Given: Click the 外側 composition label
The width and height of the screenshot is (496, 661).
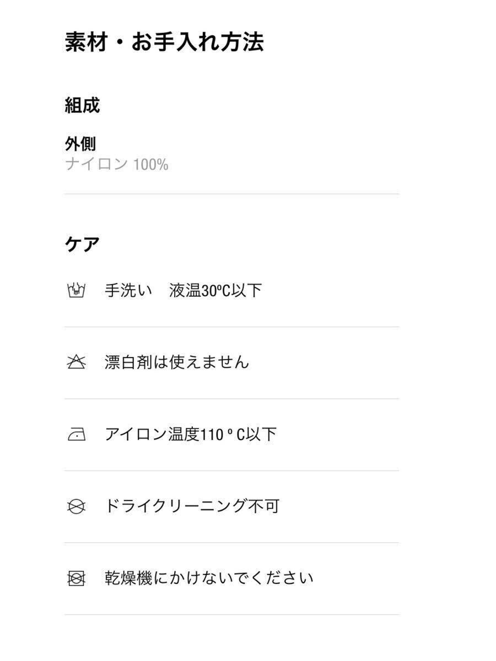Looking at the screenshot, I should 80,144.
